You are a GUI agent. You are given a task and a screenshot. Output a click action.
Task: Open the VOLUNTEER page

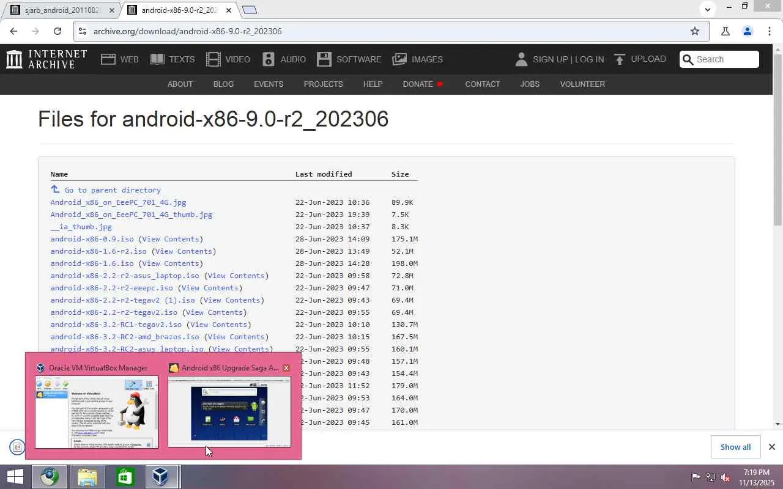pyautogui.click(x=582, y=84)
